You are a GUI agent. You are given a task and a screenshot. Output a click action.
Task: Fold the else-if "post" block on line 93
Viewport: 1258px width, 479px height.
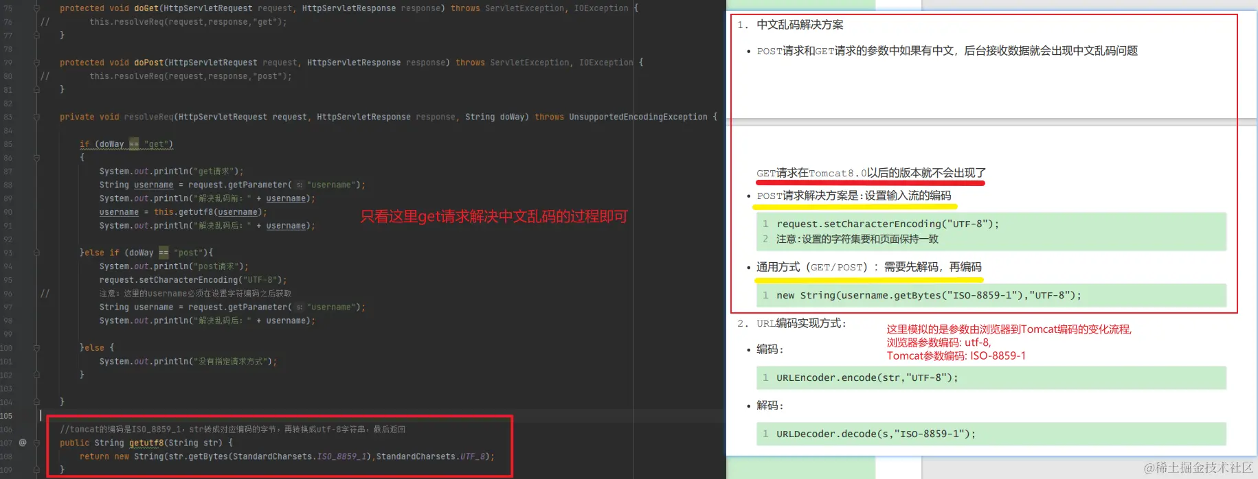coord(36,253)
